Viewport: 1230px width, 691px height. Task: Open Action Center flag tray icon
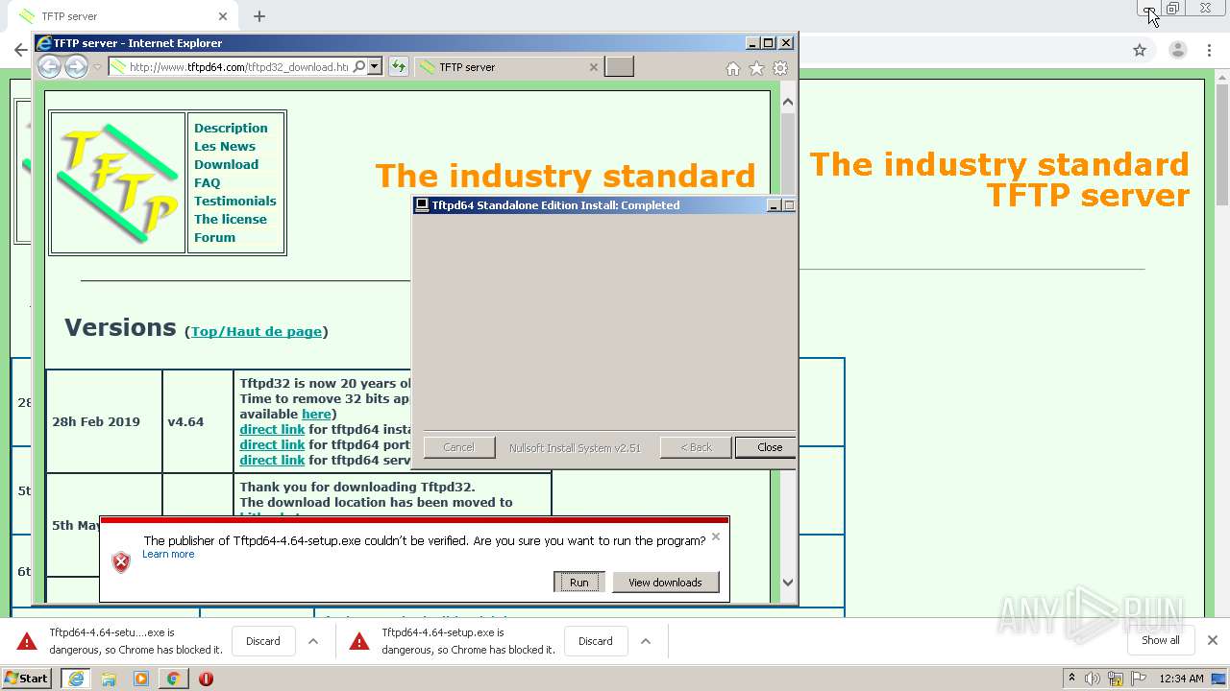(x=1139, y=679)
